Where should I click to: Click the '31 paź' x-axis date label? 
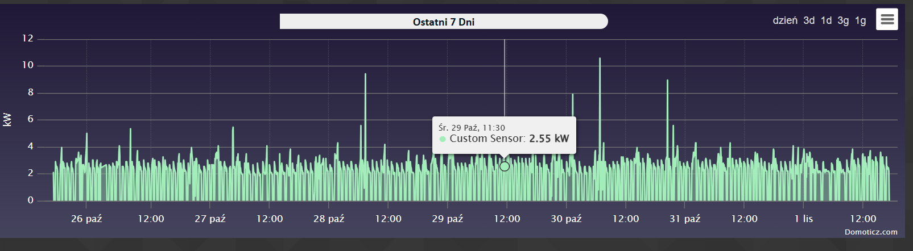point(684,219)
